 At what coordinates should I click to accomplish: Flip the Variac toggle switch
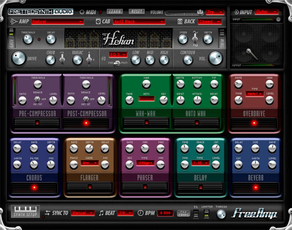tap(89, 59)
